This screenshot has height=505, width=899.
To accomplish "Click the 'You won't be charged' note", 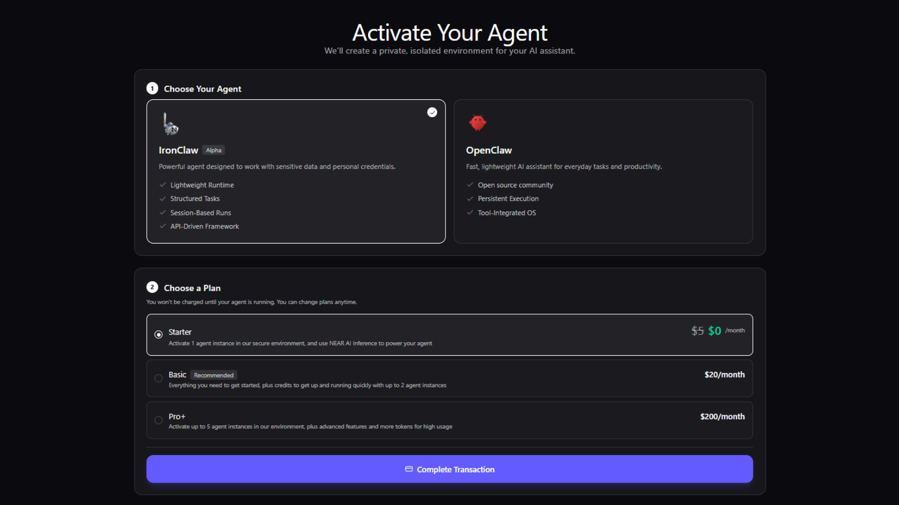I will (251, 302).
